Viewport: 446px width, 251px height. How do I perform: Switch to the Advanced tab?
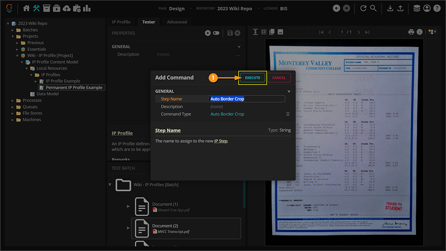177,22
